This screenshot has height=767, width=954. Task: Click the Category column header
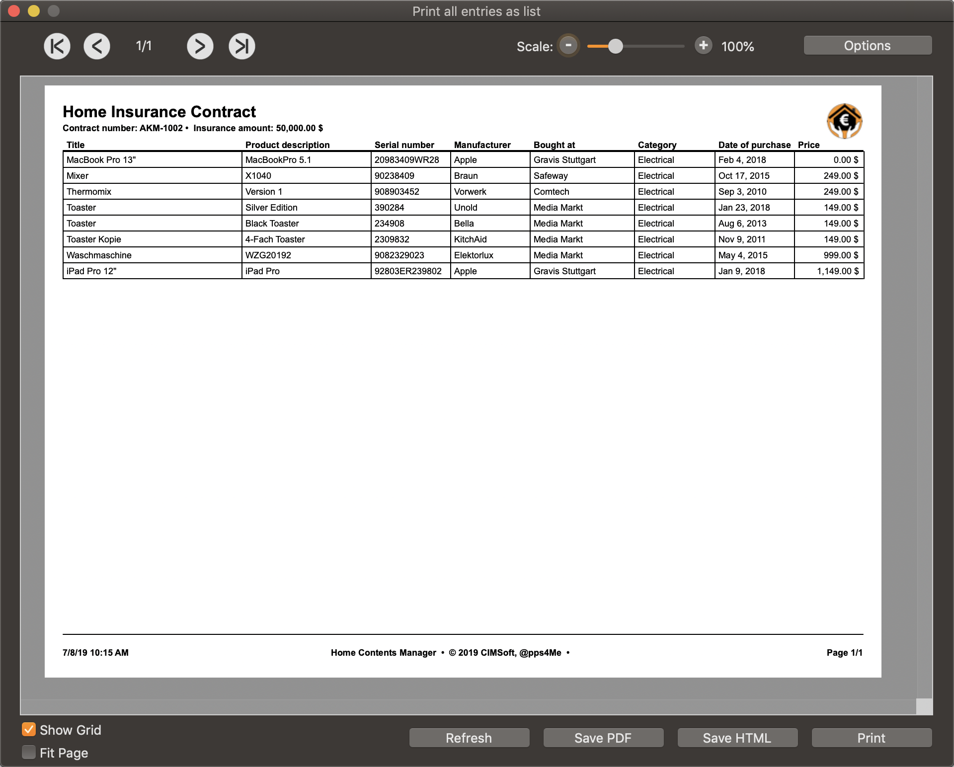657,145
